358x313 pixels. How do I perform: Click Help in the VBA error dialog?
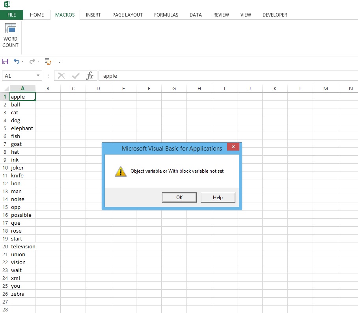[218, 197]
